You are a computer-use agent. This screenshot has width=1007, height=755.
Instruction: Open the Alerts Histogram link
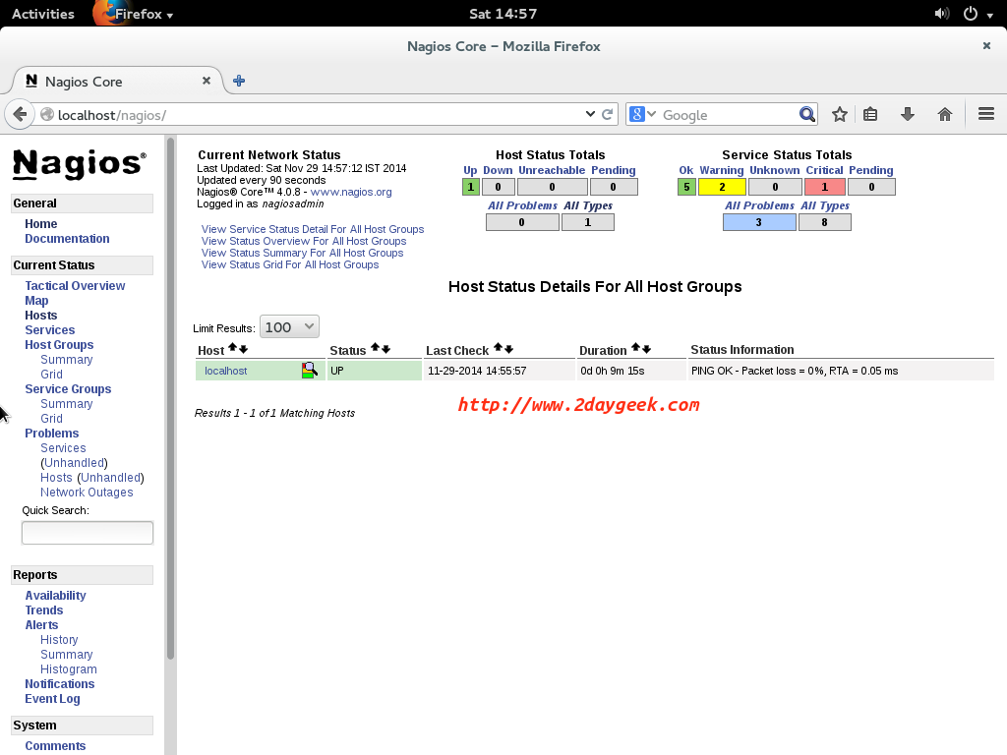tap(69, 669)
